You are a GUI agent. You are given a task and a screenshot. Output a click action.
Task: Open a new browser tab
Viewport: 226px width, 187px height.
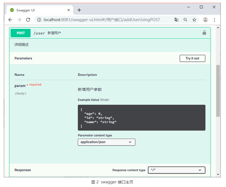click(x=79, y=10)
